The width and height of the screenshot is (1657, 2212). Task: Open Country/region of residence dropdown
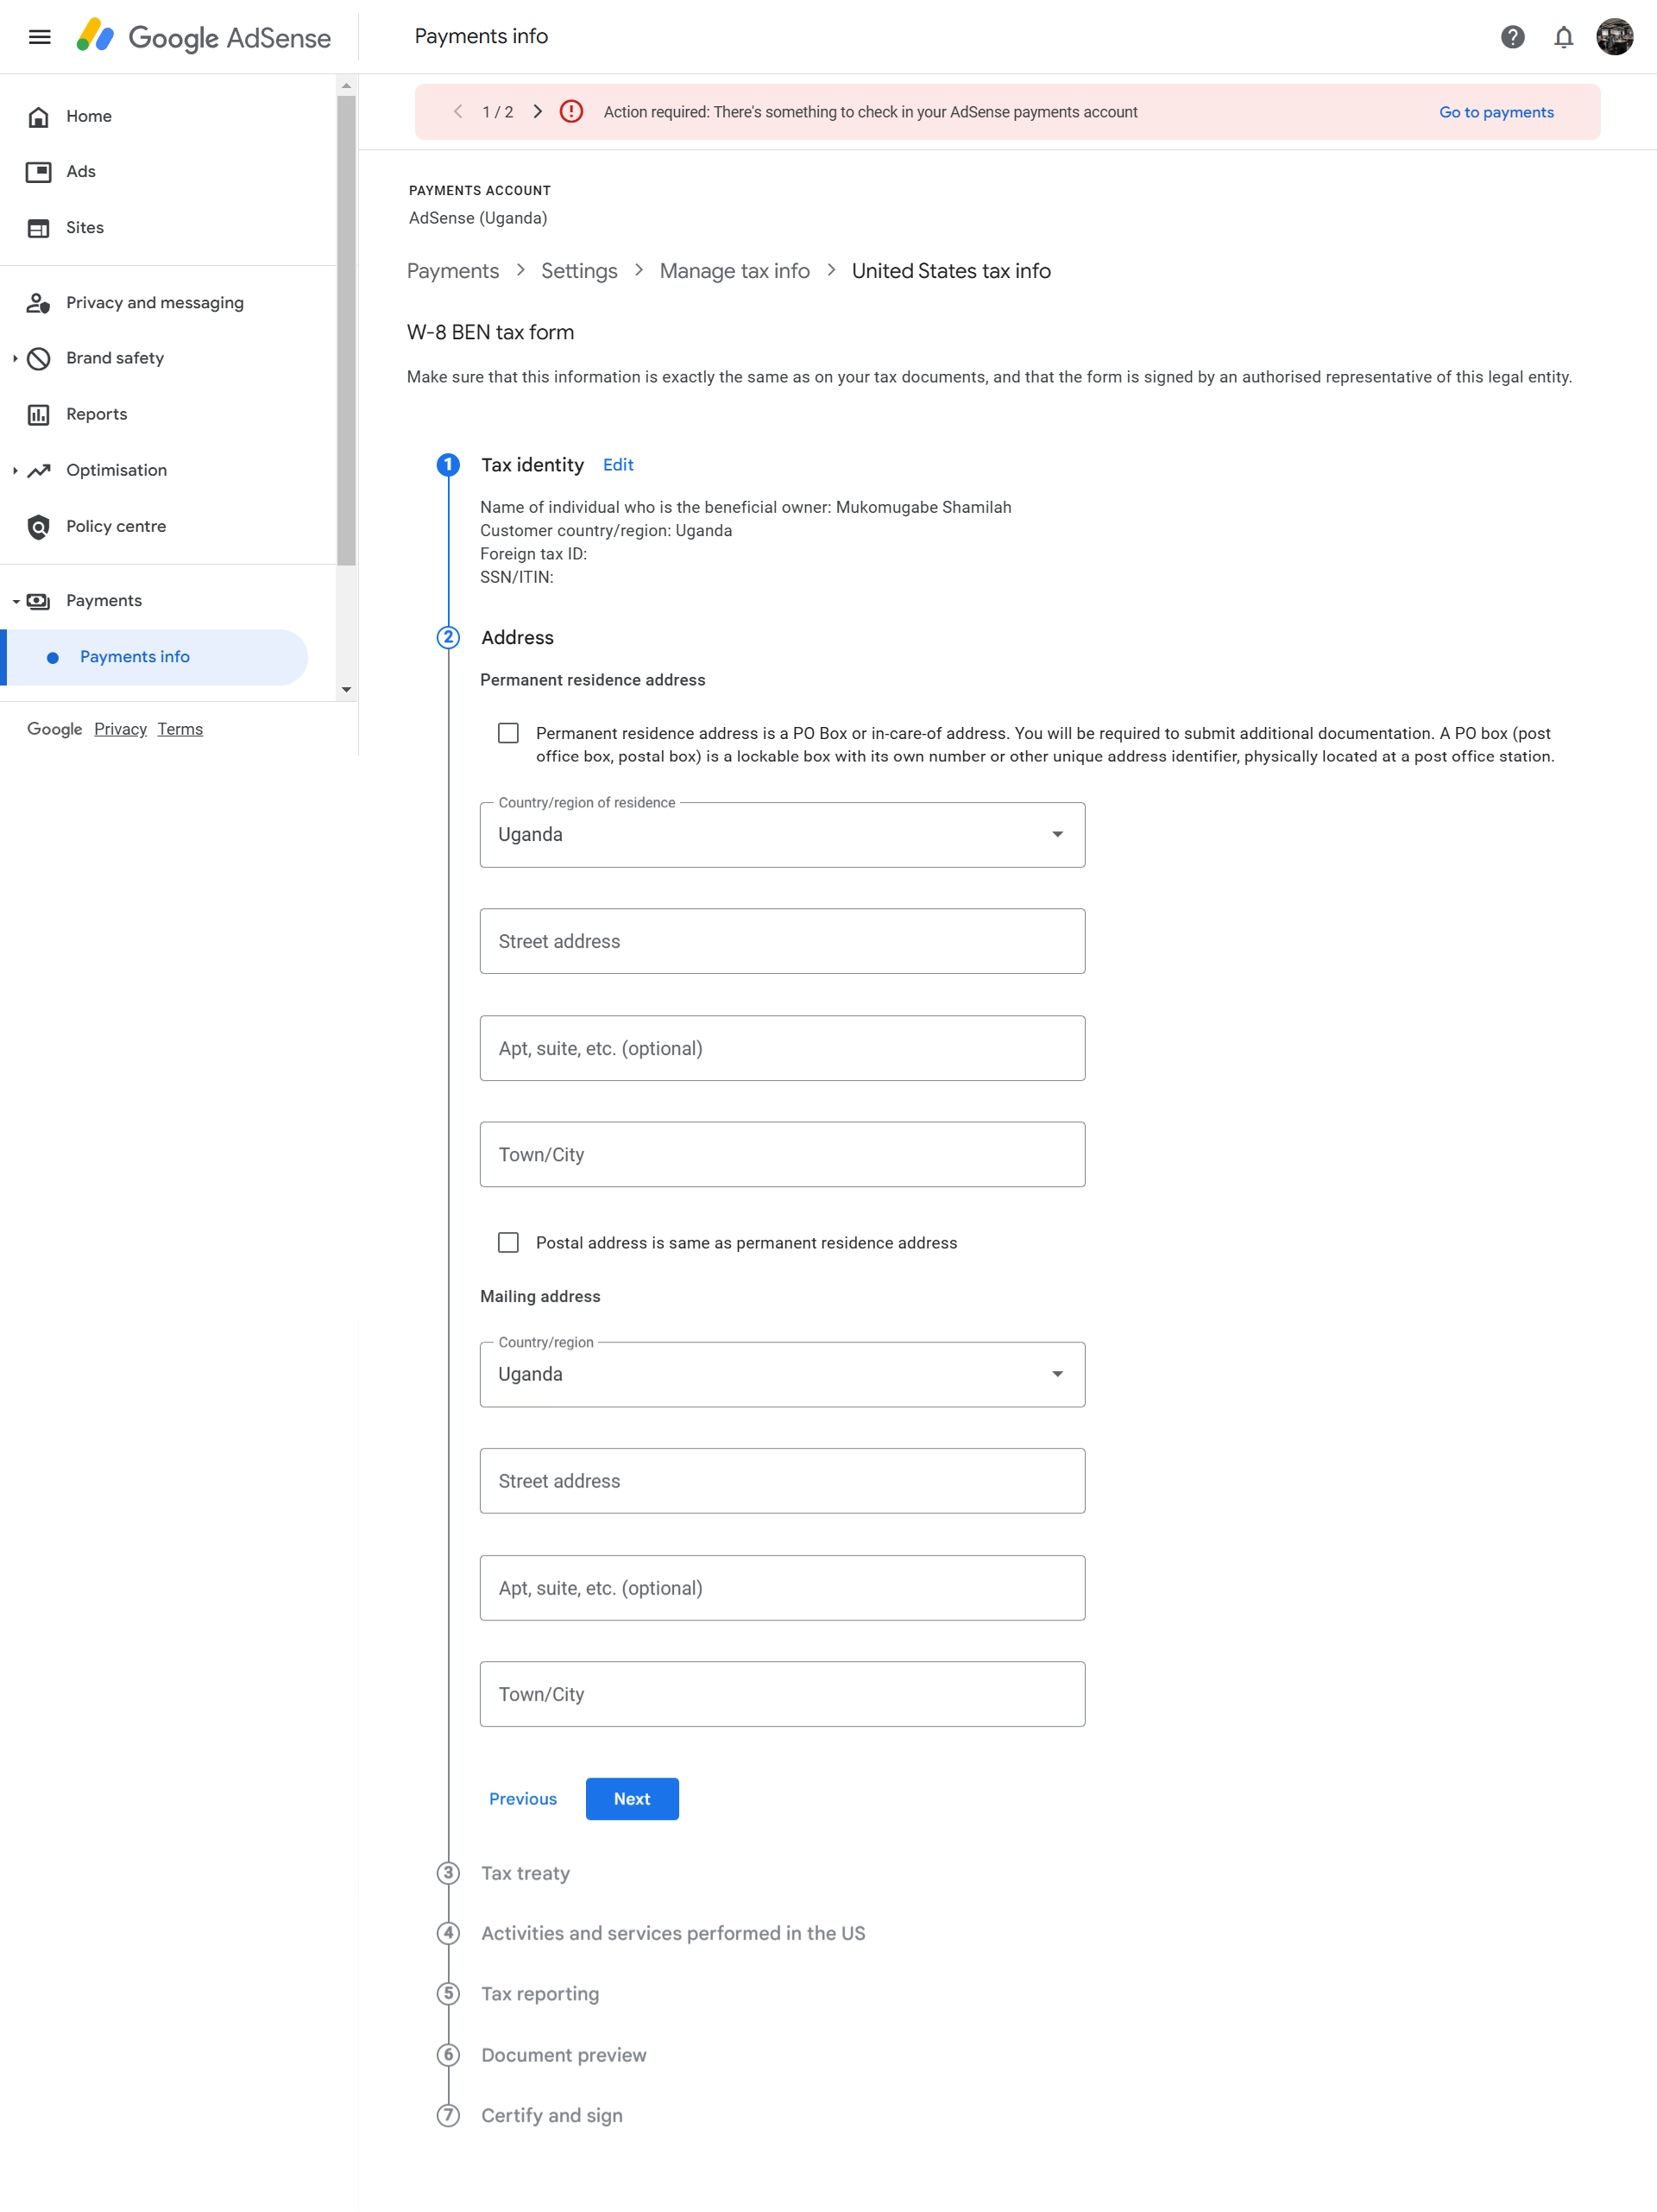click(x=783, y=834)
